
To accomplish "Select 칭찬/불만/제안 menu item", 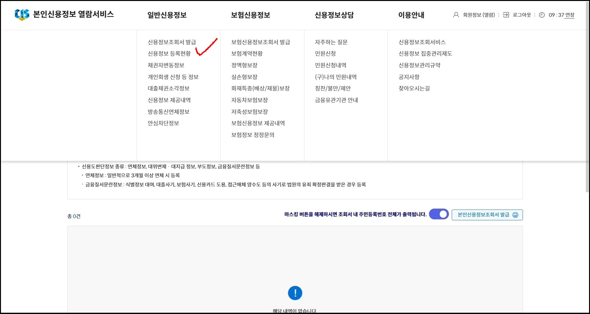I will 333,88.
